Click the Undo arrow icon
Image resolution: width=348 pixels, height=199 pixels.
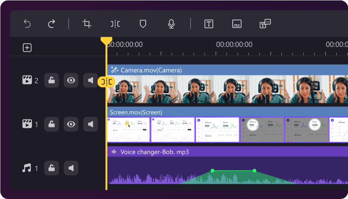27,24
